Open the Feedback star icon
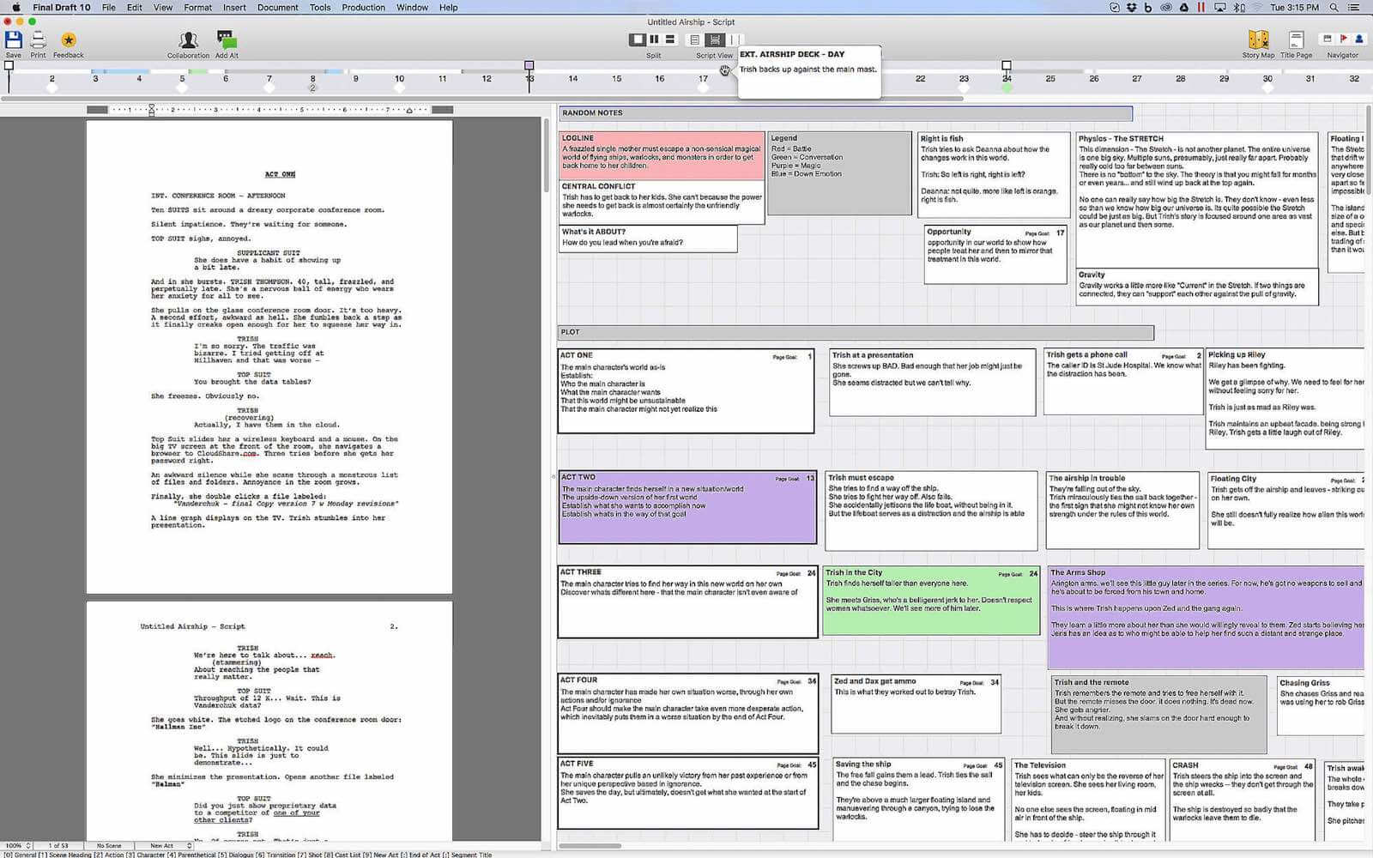 [69, 39]
